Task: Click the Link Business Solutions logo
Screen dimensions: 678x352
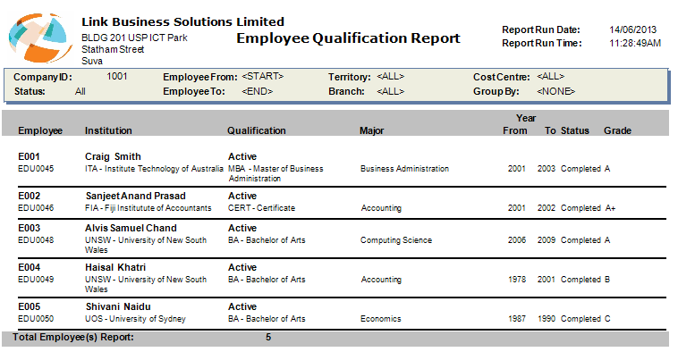Action: (40, 38)
